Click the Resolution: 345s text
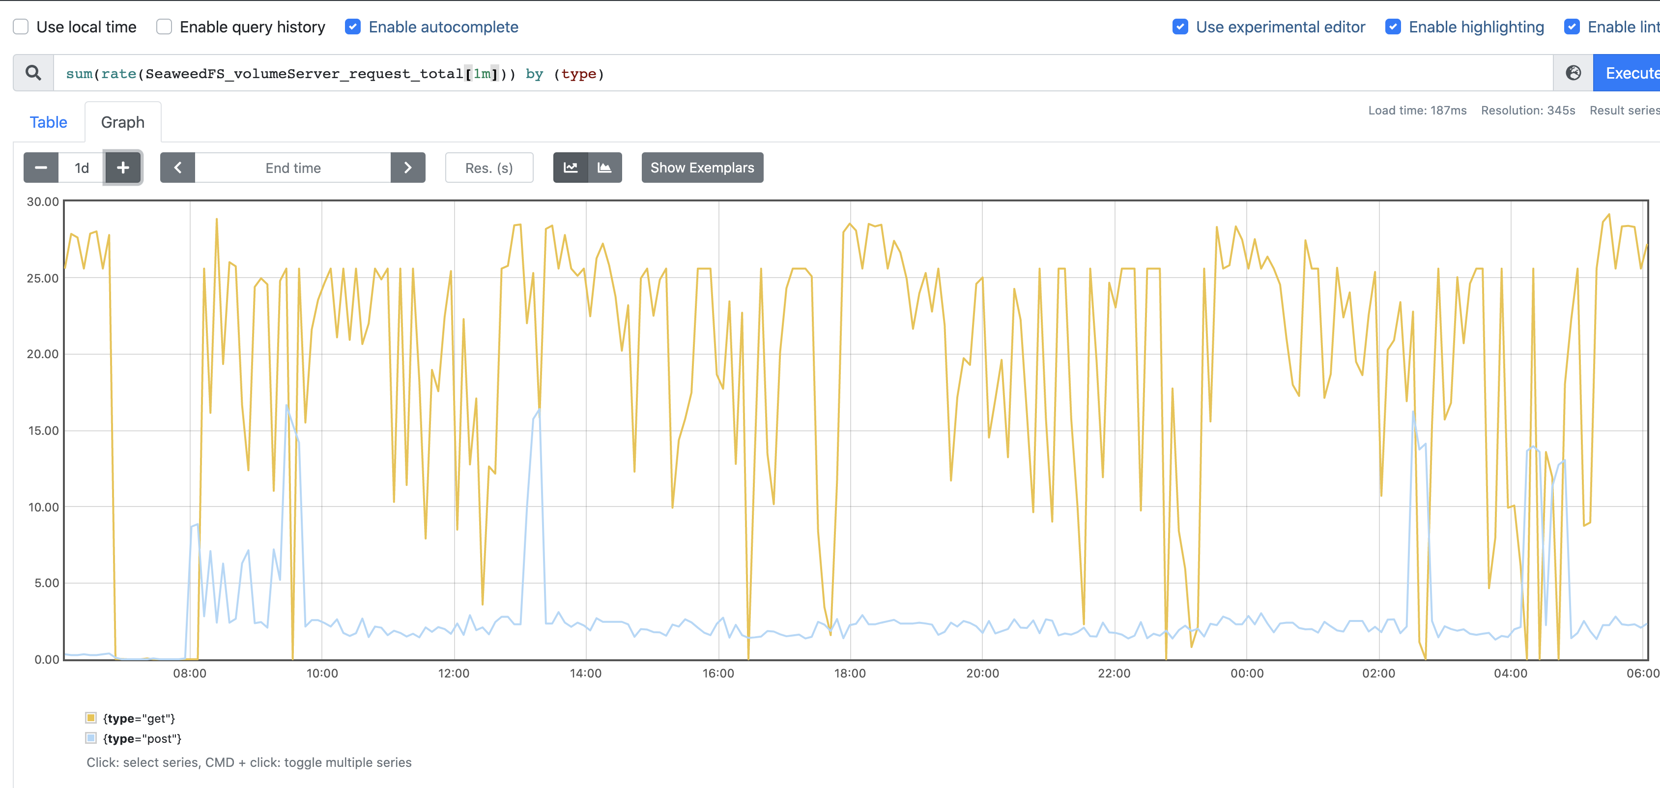 click(x=1528, y=110)
